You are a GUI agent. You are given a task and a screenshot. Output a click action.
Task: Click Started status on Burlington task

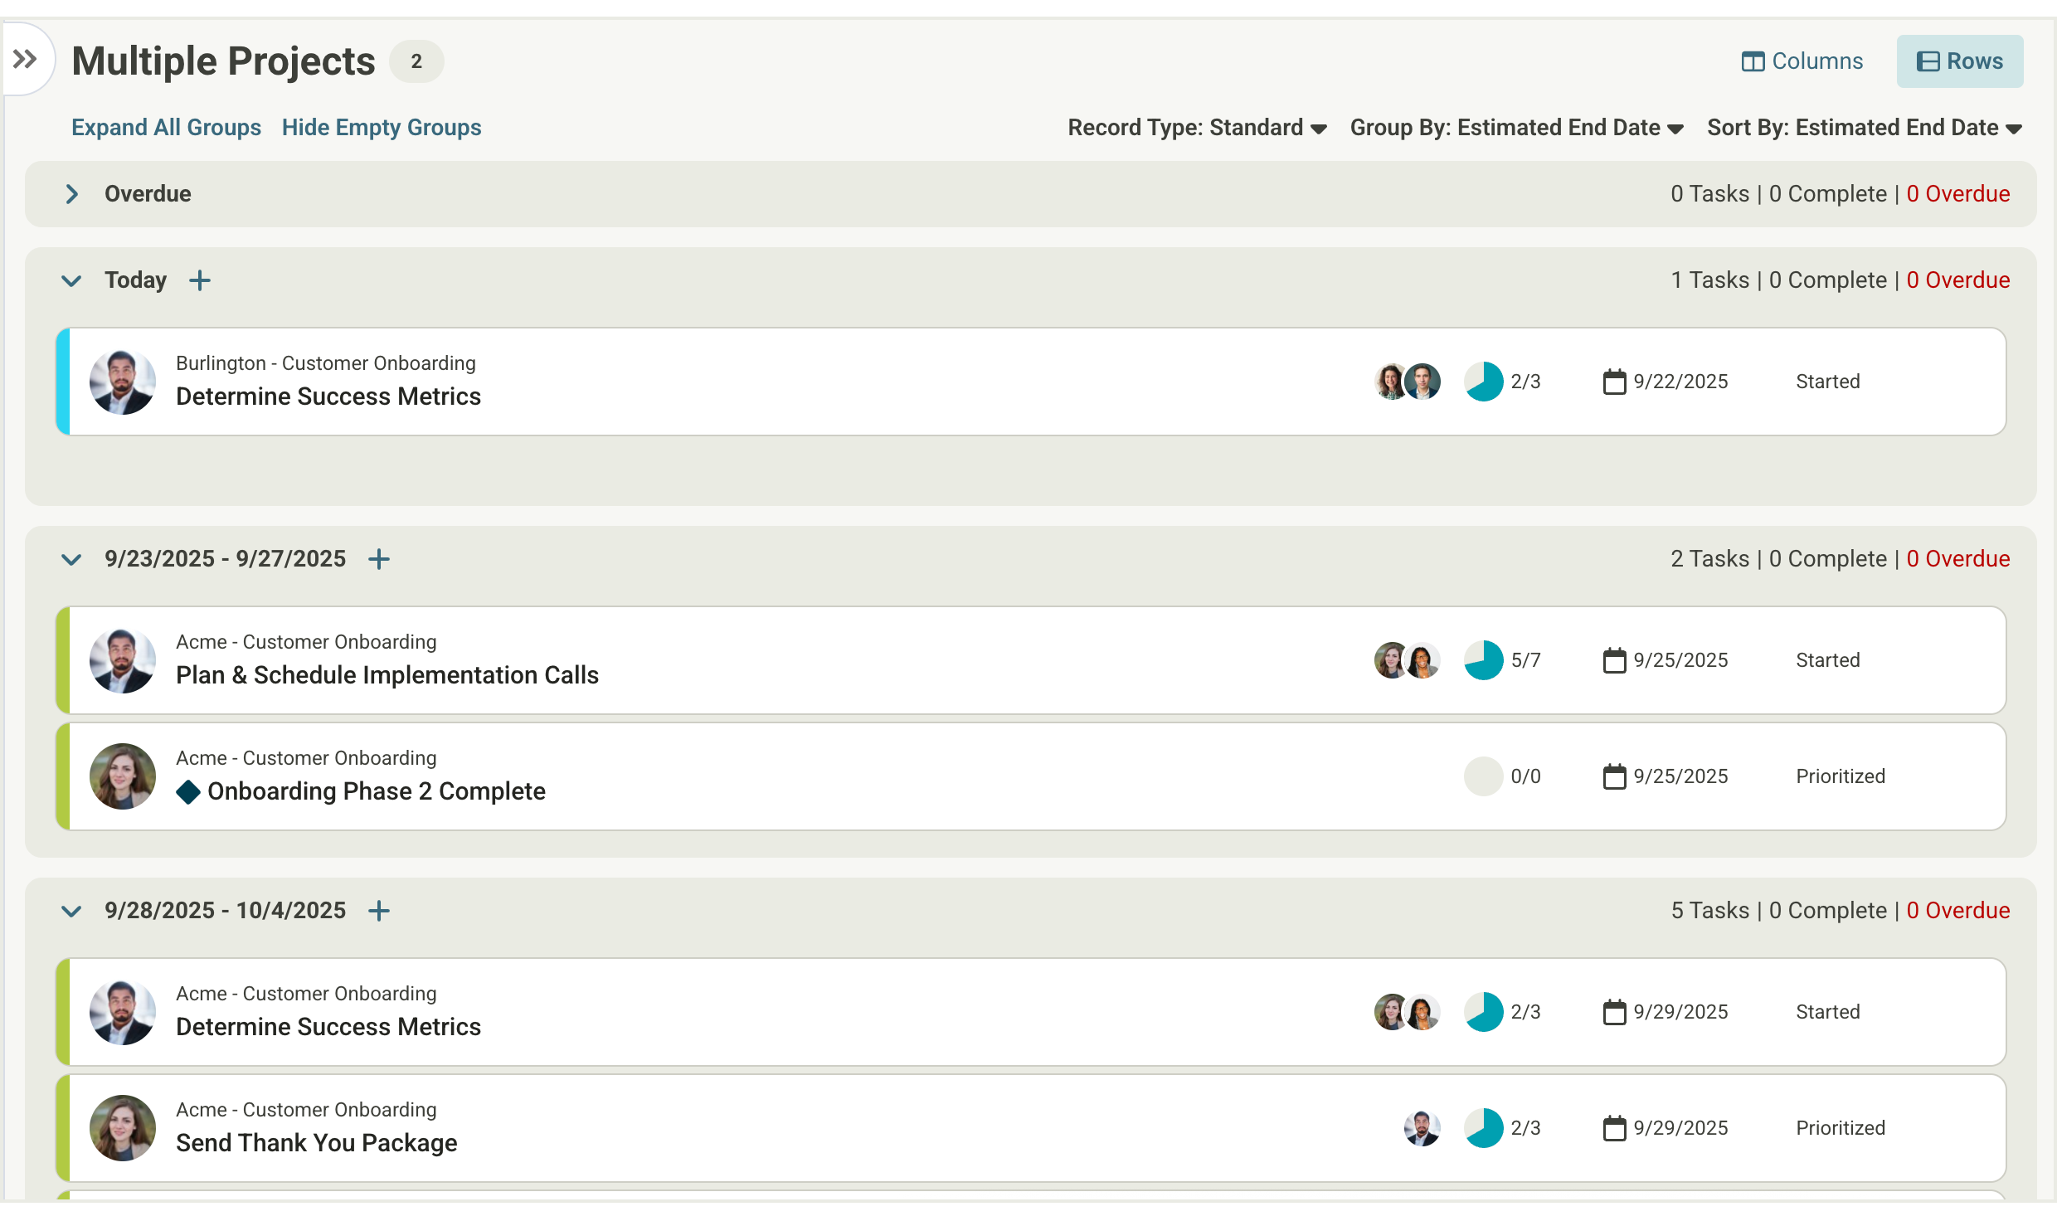1828,382
